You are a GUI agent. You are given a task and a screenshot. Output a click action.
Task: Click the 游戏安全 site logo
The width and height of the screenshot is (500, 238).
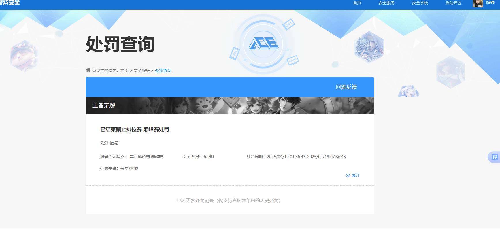pyautogui.click(x=10, y=2)
